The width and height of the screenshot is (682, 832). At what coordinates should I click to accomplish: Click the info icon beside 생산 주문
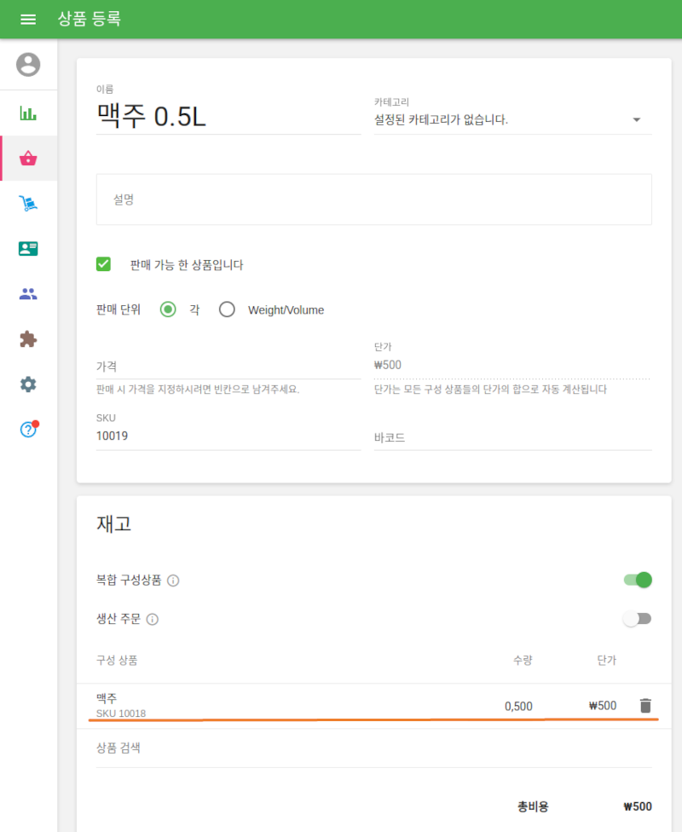(x=152, y=620)
